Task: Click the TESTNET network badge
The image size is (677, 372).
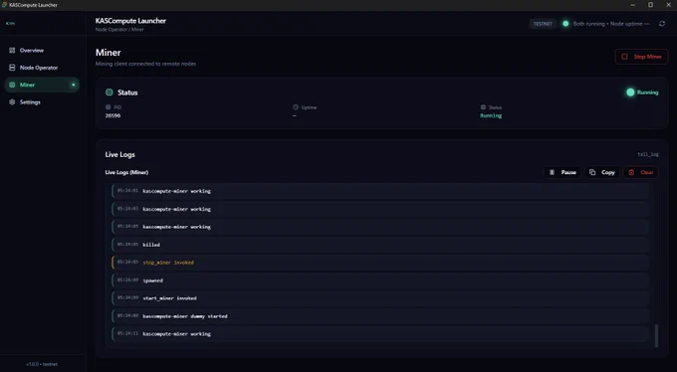Action: 543,24
